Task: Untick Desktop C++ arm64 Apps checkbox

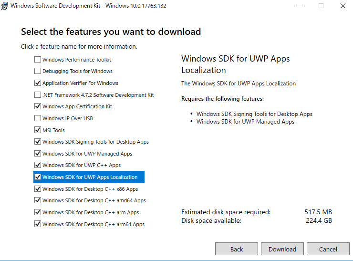Action: [38, 224]
